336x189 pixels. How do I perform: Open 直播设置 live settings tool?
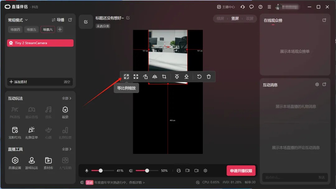(15, 163)
